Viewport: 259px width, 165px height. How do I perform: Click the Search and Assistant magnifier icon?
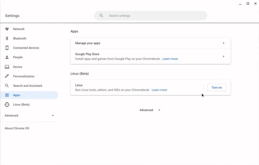(x=7, y=86)
